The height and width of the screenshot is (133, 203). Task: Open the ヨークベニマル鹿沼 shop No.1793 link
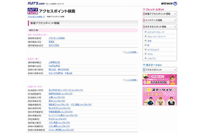coord(63,115)
